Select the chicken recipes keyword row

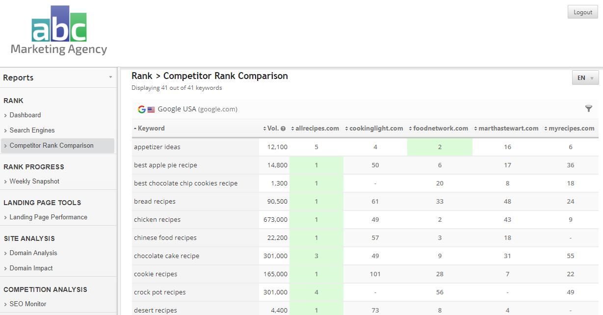point(157,220)
